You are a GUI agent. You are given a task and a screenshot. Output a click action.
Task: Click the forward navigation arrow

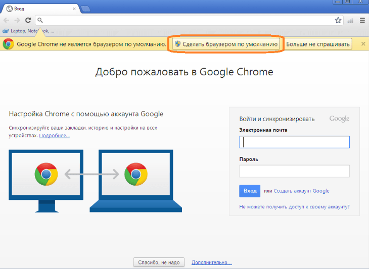(17, 20)
